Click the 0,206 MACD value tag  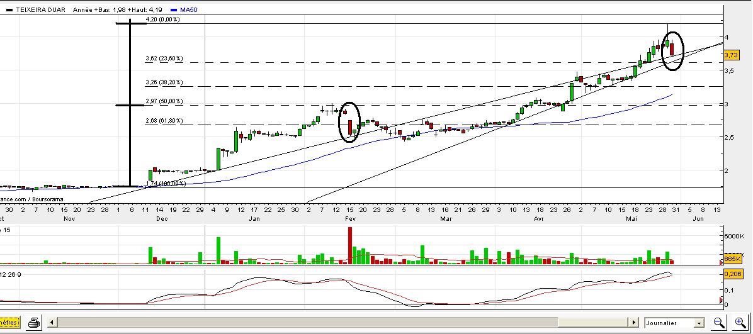[732, 274]
